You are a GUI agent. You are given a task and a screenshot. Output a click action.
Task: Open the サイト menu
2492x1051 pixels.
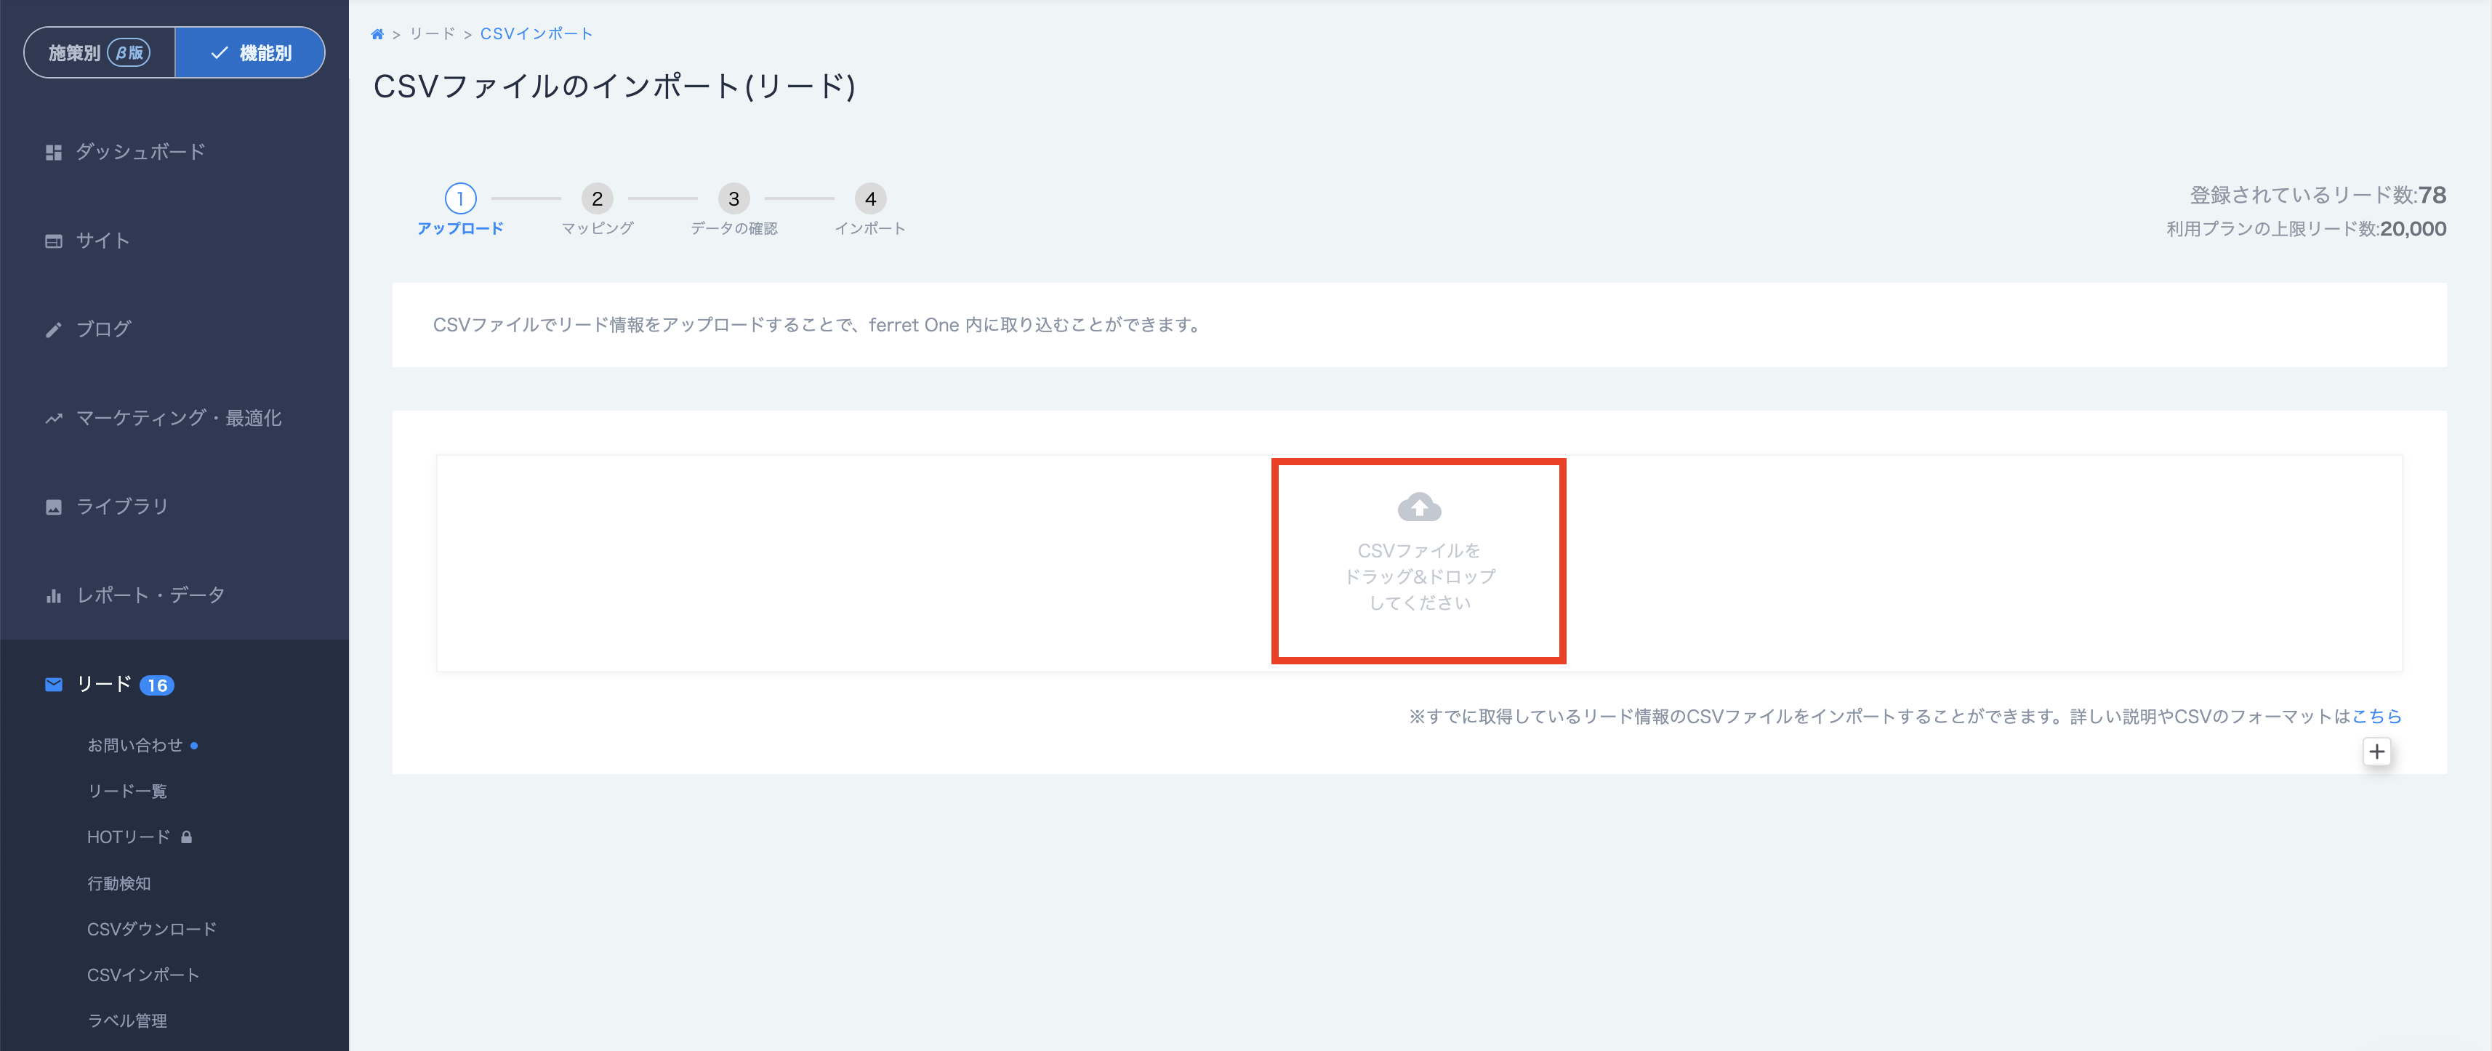tap(103, 241)
